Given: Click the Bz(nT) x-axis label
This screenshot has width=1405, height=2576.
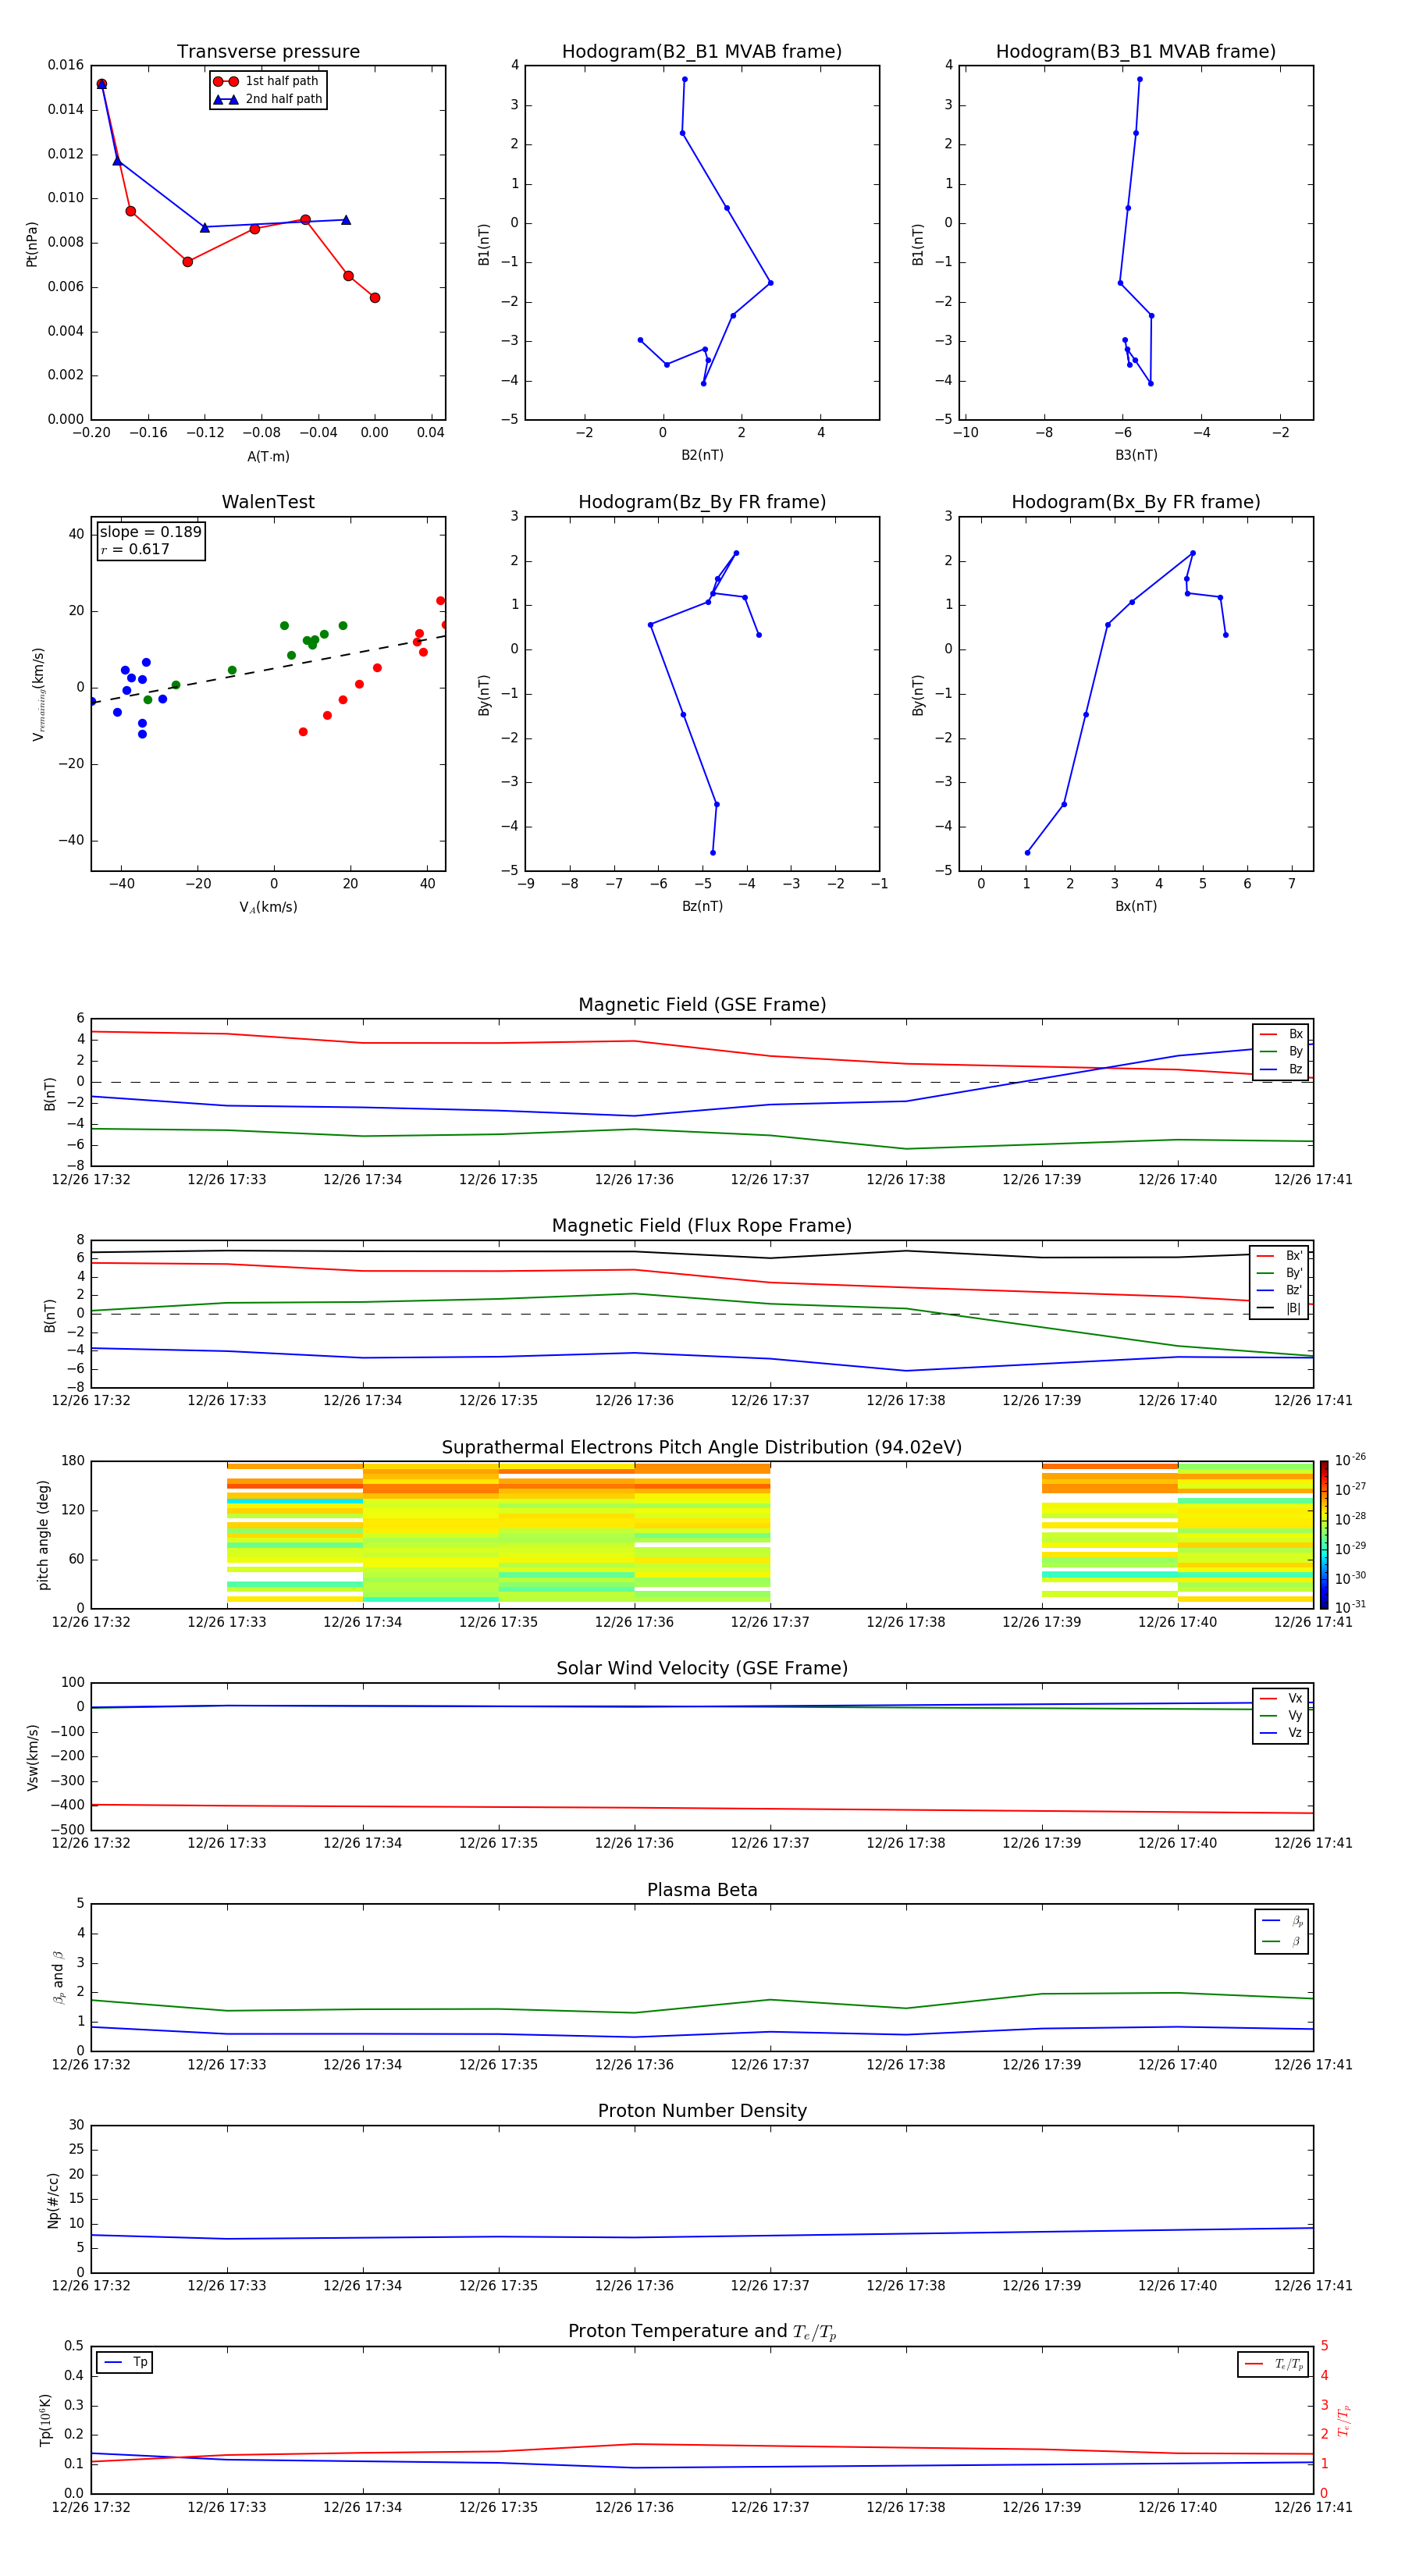Looking at the screenshot, I should pyautogui.click(x=702, y=906).
